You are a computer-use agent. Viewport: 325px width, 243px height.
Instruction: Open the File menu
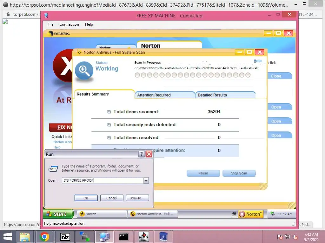tap(50, 24)
